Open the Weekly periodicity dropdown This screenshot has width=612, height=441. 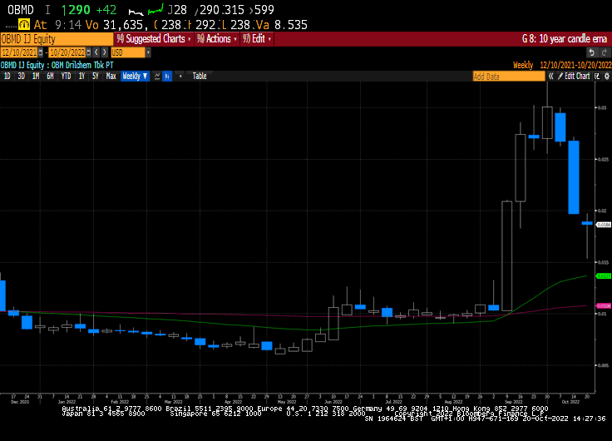tap(135, 77)
